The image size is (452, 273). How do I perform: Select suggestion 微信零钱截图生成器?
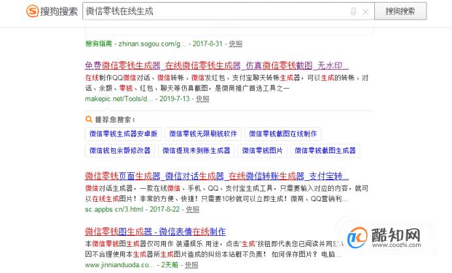point(325,150)
